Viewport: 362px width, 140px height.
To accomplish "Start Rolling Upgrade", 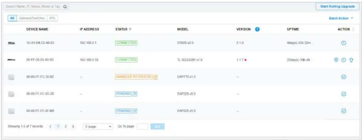I will (337, 7).
